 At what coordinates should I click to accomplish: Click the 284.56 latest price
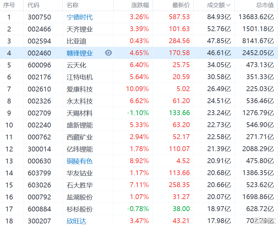pos(179,41)
